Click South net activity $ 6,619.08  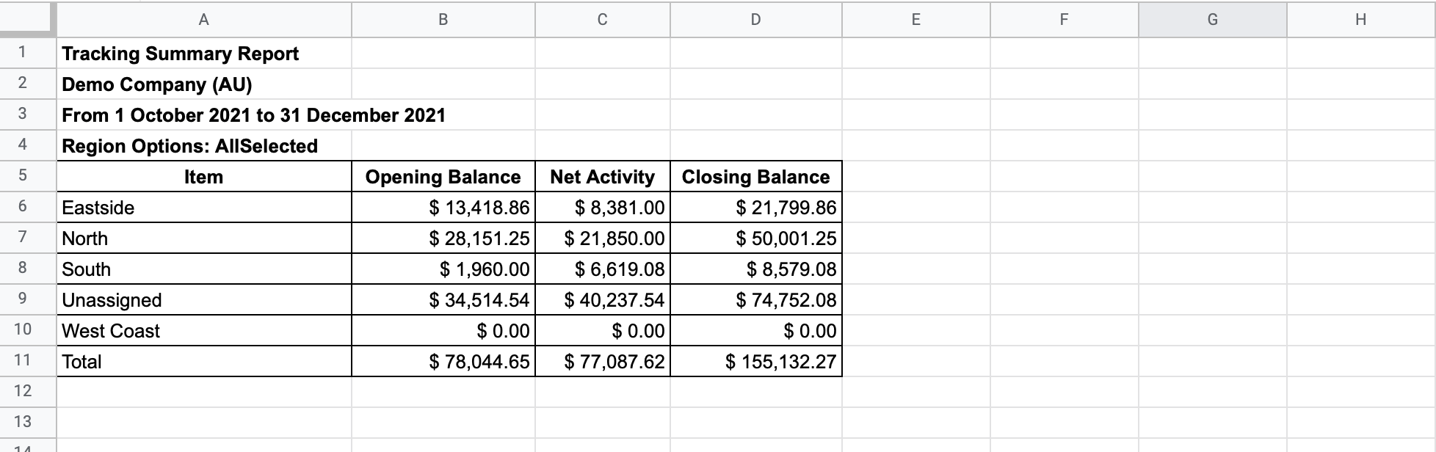[x=603, y=269]
